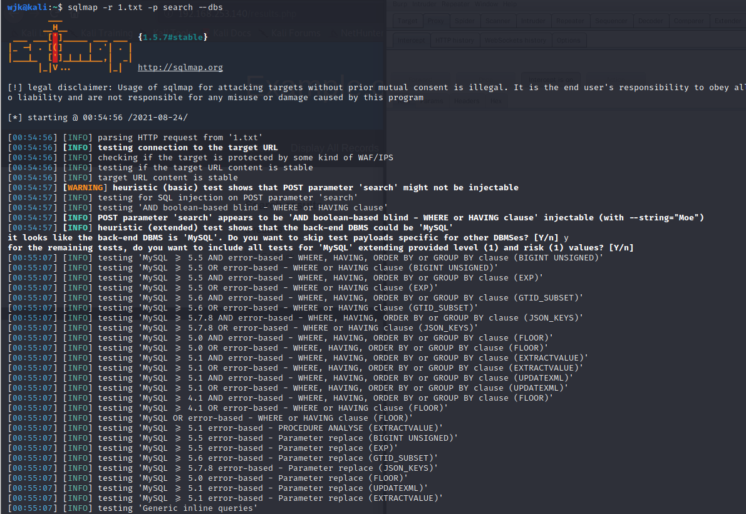Click the 5.7.8 AND error-based (JSON_KEYS) test line
The image size is (746, 514).
coord(296,317)
